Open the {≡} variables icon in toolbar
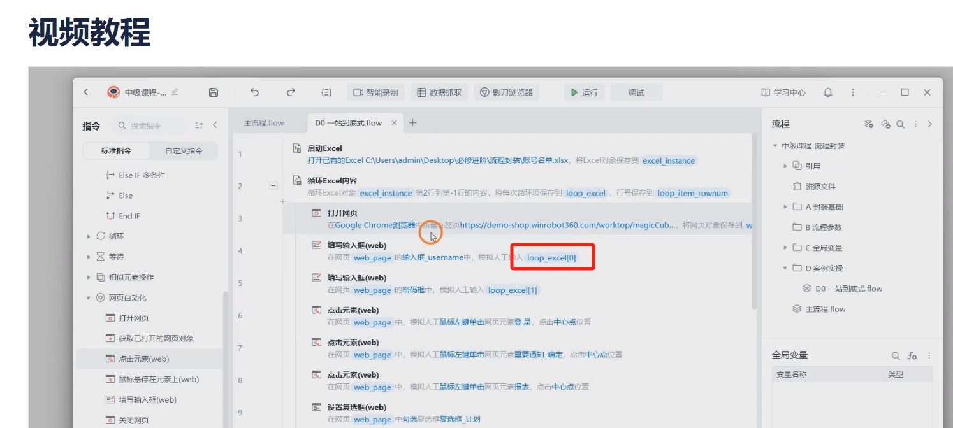This screenshot has width=953, height=428. click(x=326, y=92)
